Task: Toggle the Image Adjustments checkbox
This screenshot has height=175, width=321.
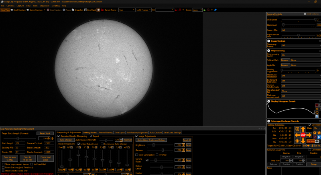Action: click(136, 136)
